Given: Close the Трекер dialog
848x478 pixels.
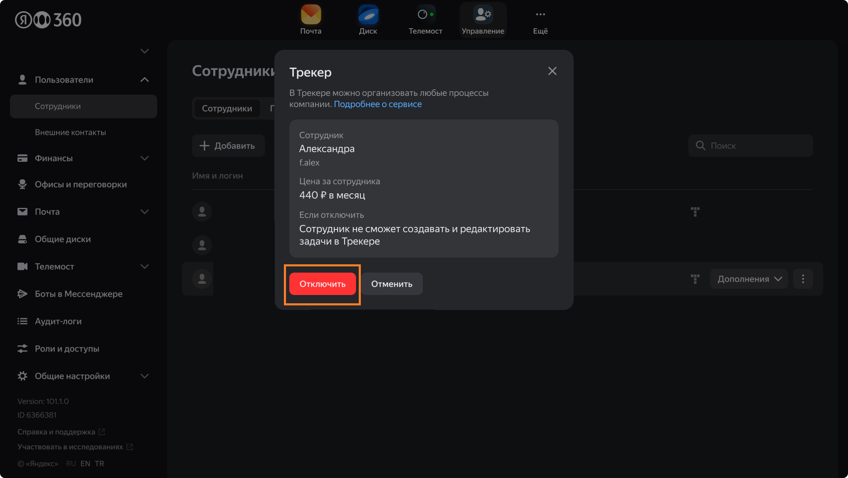Looking at the screenshot, I should pyautogui.click(x=552, y=71).
